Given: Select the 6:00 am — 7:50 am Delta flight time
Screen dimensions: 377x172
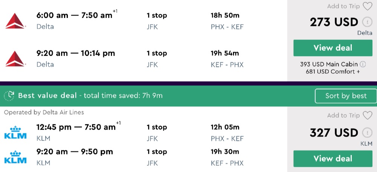Looking at the screenshot, I should pos(74,15).
